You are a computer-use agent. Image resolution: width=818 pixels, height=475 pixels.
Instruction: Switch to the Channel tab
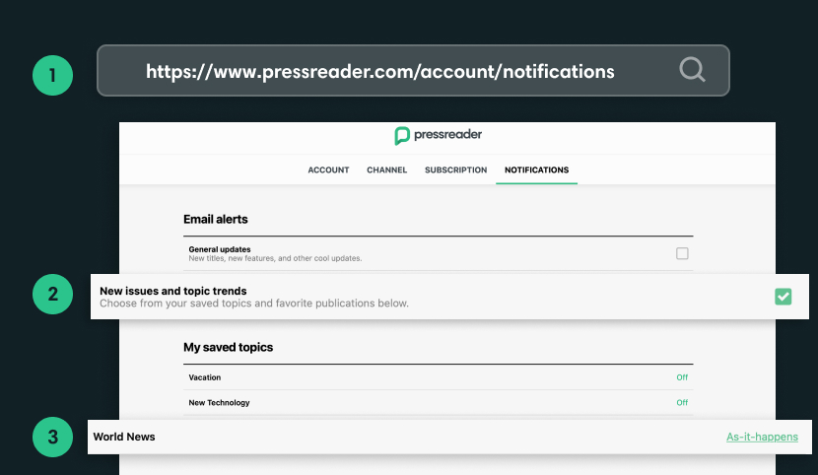(386, 170)
